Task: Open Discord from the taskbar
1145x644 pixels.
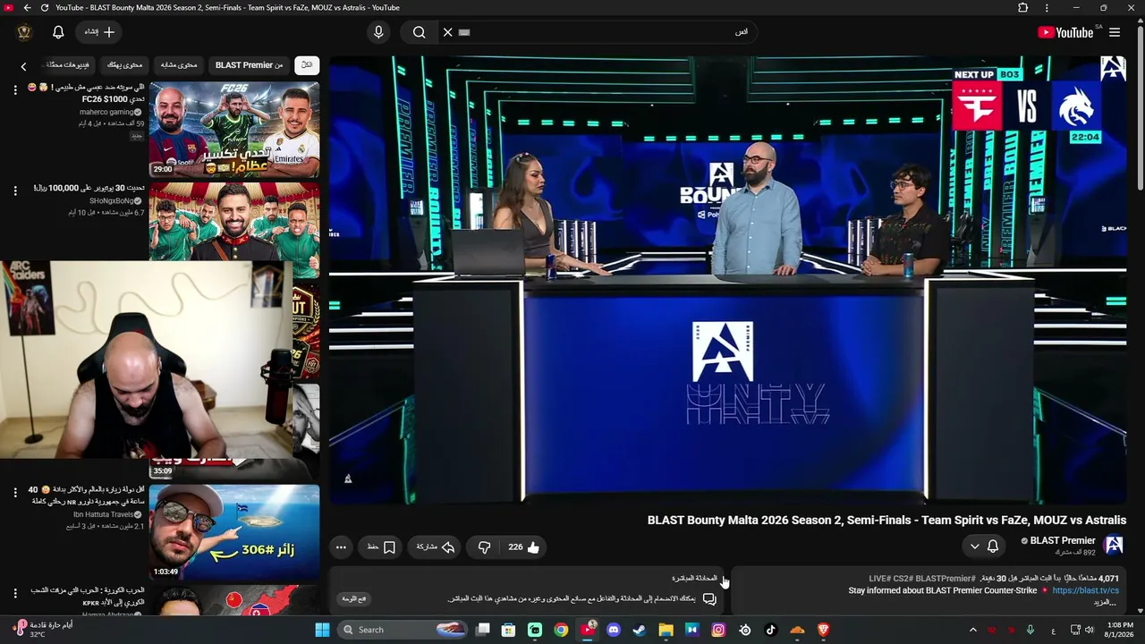Action: tap(614, 630)
